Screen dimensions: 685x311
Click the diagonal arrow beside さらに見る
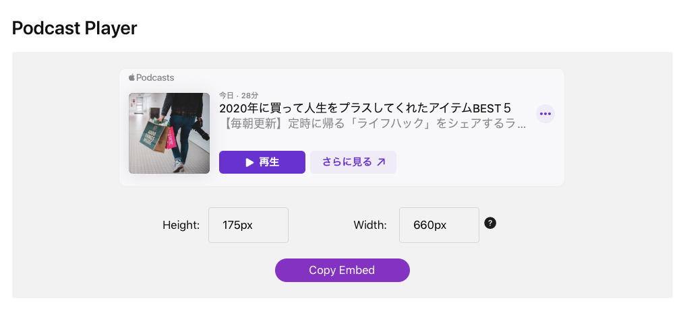[x=381, y=162]
